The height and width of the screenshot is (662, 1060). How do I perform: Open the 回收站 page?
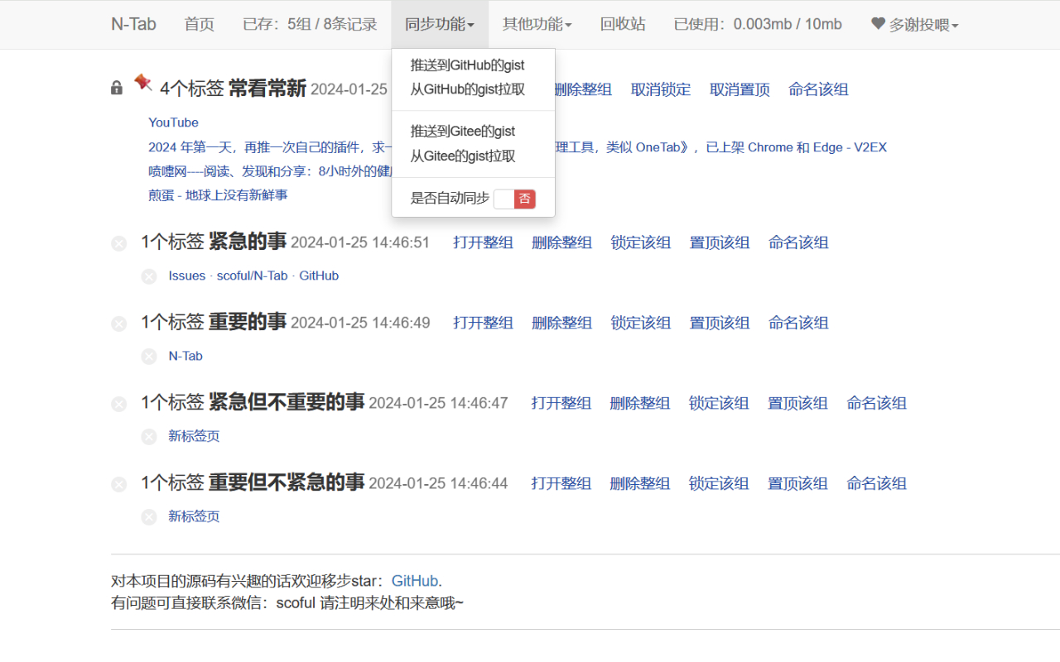623,24
